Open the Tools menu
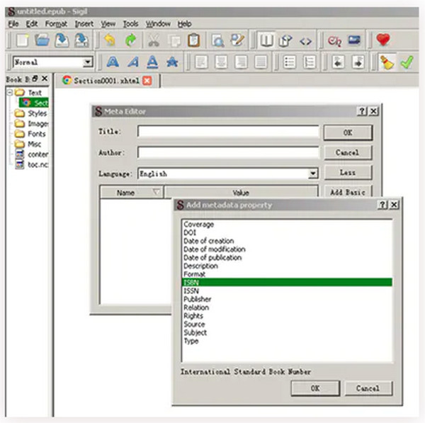This screenshot has width=425, height=423. click(130, 24)
